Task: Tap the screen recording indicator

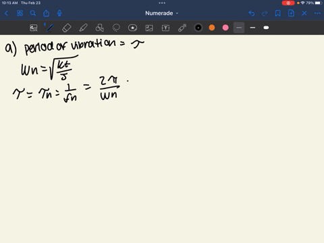Action: pyautogui.click(x=288, y=3)
